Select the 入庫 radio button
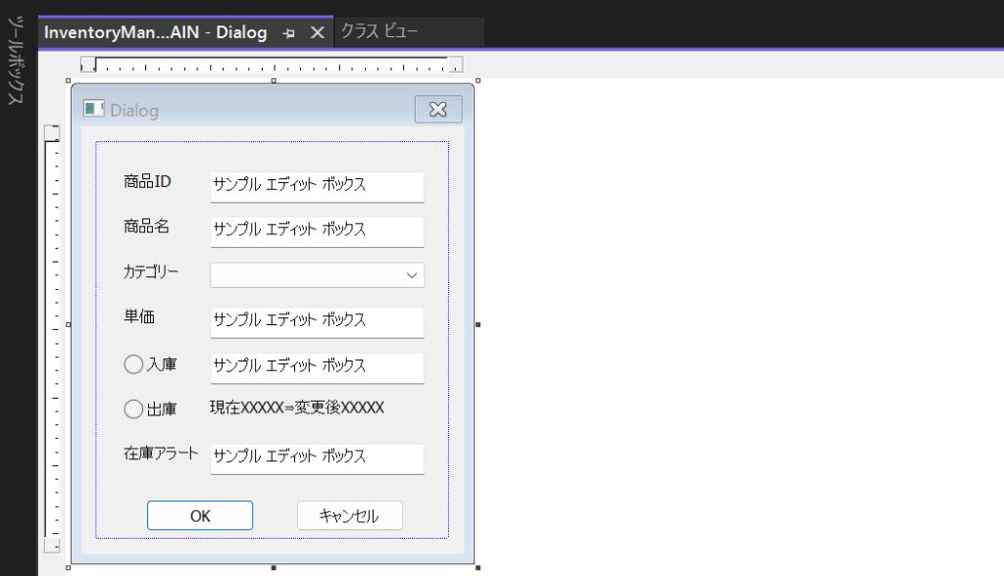 point(134,364)
